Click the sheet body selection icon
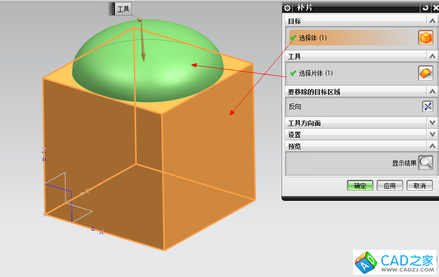 coord(426,73)
